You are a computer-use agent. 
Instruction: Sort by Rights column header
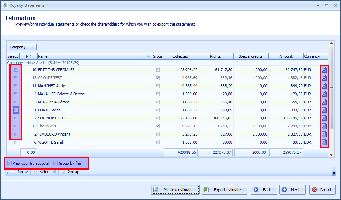click(x=216, y=56)
